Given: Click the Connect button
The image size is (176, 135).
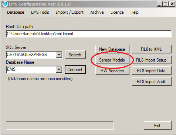Looking at the screenshot, I should pos(75,70).
